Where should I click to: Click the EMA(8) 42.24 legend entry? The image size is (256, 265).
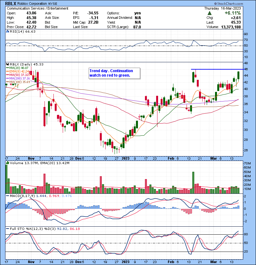pos(18,71)
